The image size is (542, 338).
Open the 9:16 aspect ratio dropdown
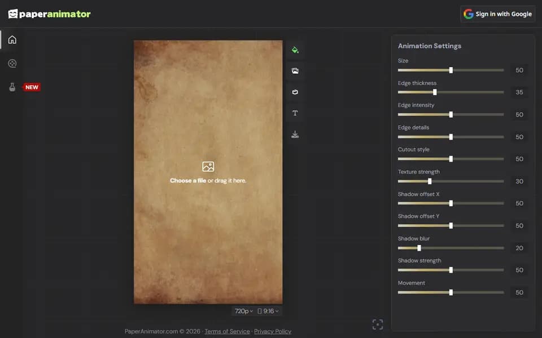pyautogui.click(x=268, y=311)
